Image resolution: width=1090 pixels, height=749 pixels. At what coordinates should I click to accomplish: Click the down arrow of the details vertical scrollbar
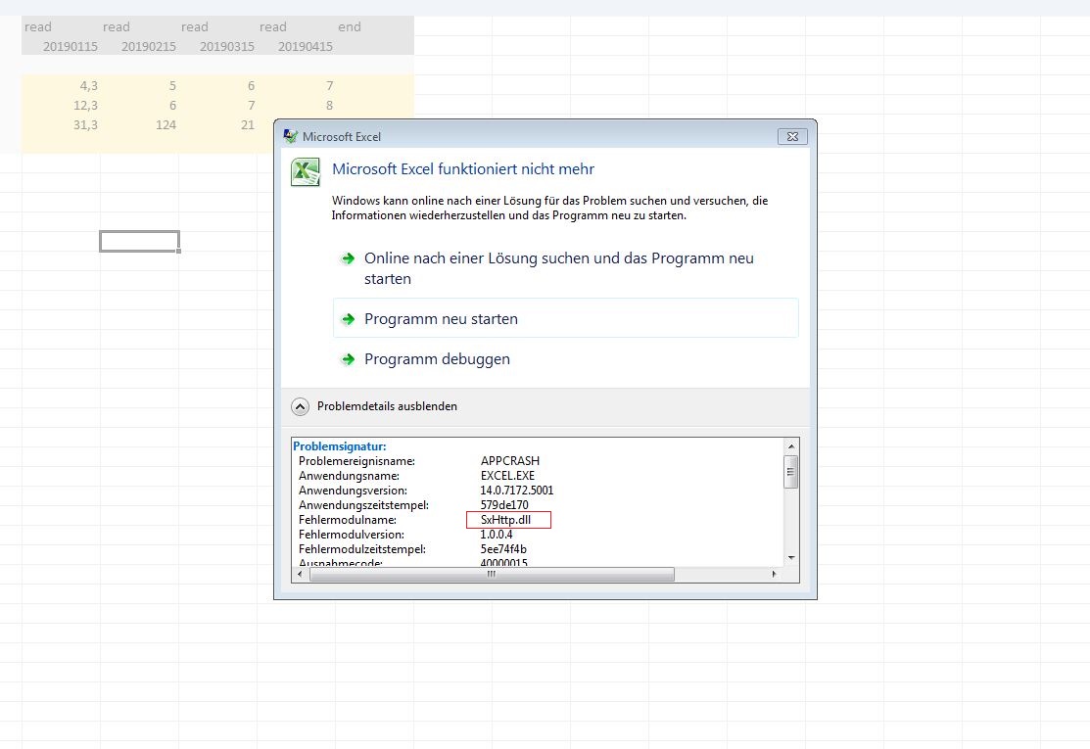[x=791, y=558]
